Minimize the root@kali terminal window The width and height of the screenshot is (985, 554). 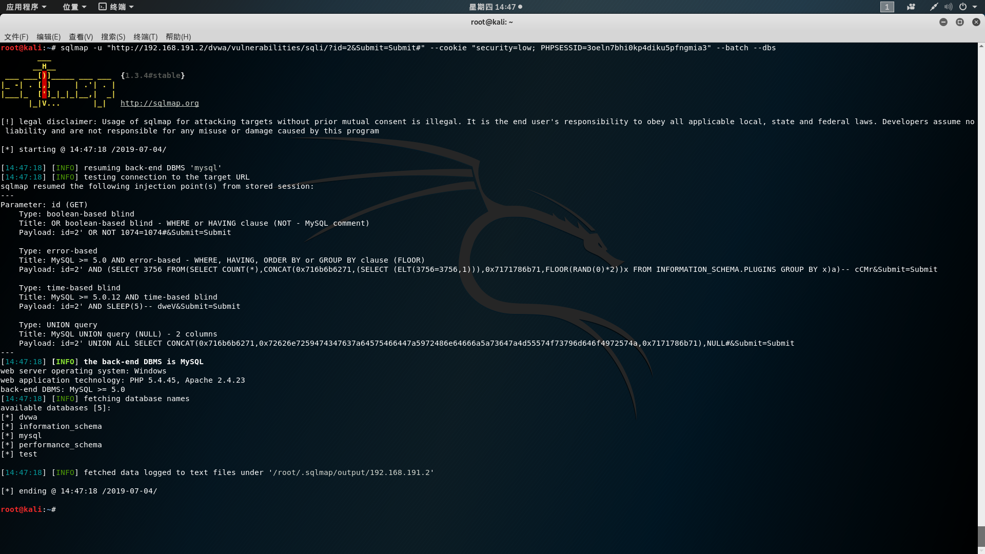pyautogui.click(x=943, y=22)
